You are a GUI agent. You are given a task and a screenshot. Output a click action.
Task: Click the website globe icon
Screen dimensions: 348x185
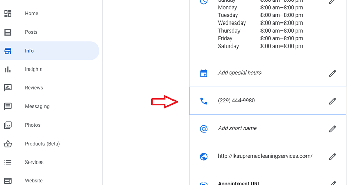[x=204, y=157]
